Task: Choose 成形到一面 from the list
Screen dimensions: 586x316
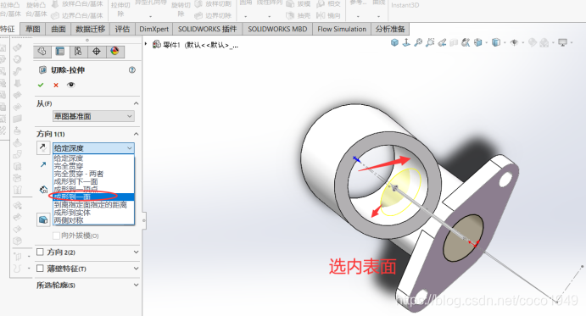Action: (93, 197)
